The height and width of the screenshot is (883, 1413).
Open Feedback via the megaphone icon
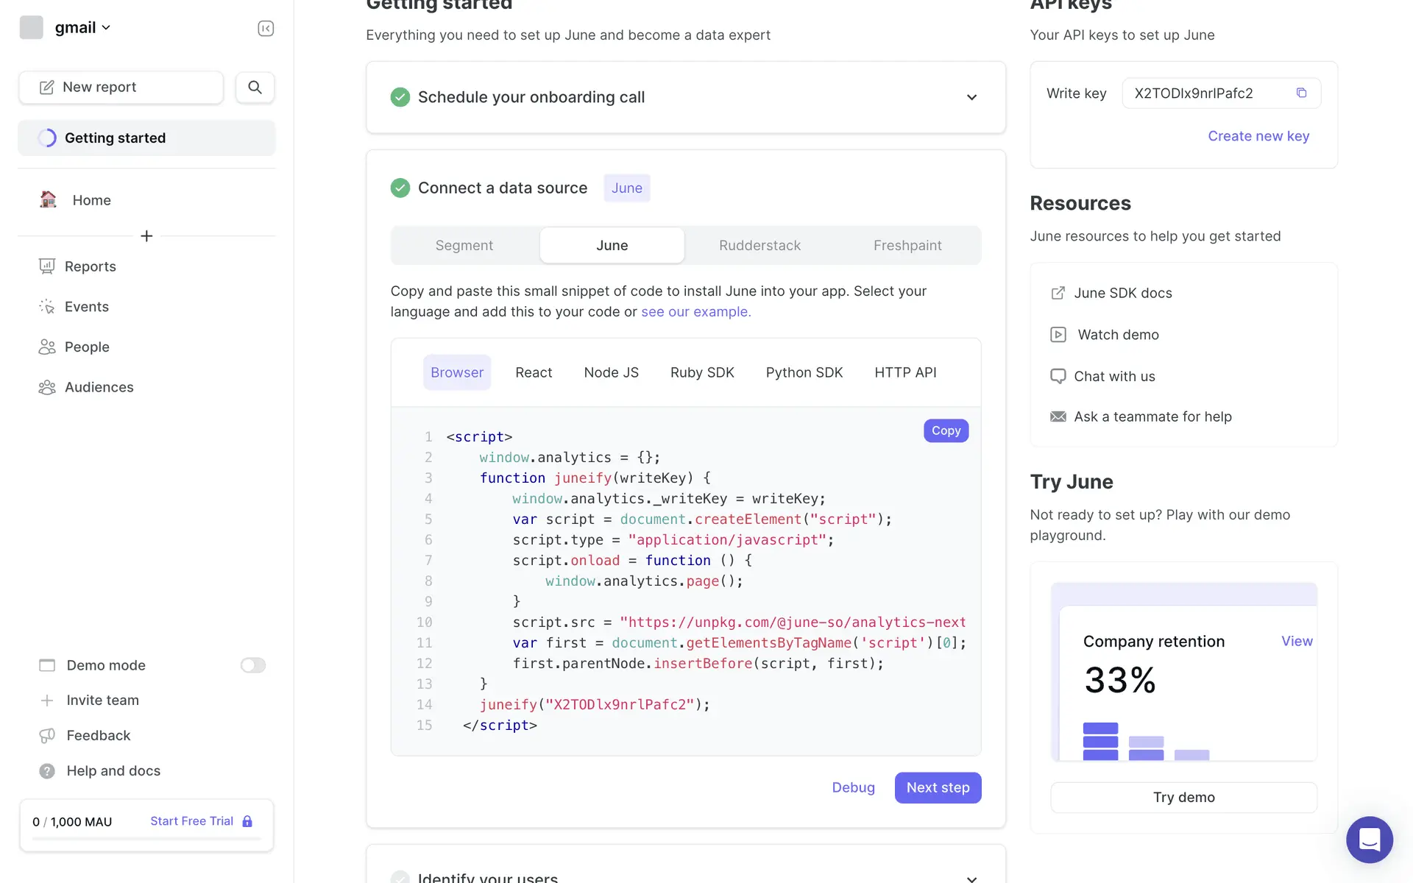click(47, 735)
